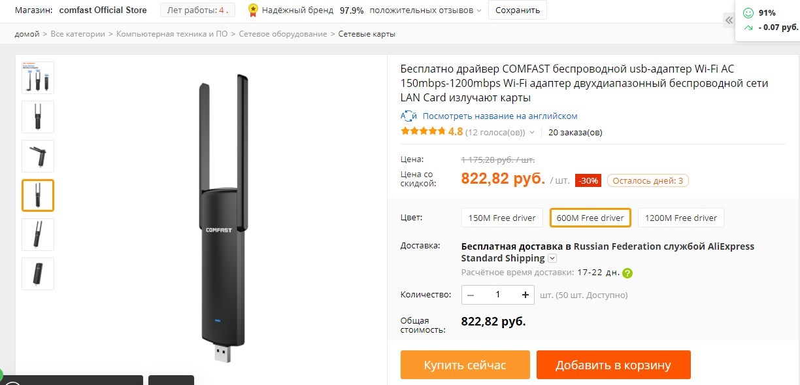Open the AliExpress Standard Shipping dropdown
800x385 pixels.
tap(552, 258)
